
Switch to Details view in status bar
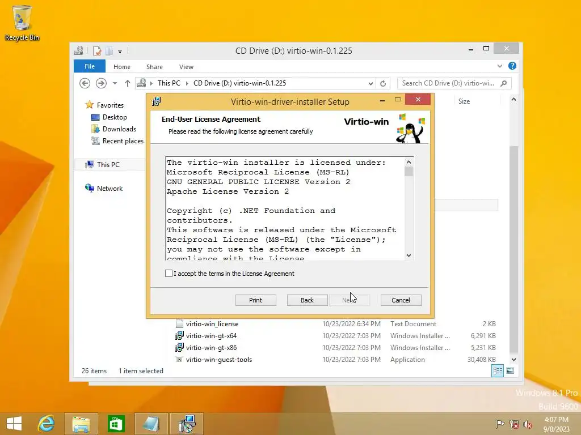tap(498, 370)
